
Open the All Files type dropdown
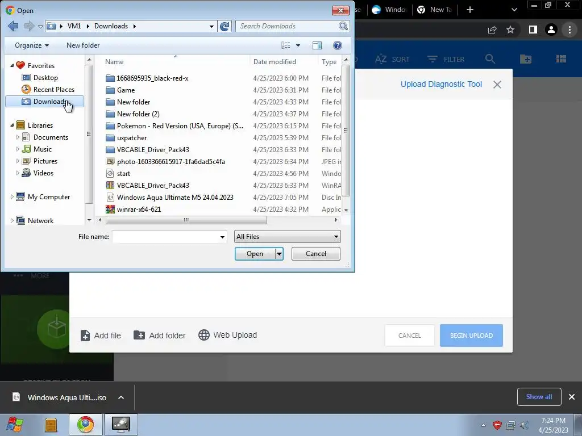pos(287,237)
